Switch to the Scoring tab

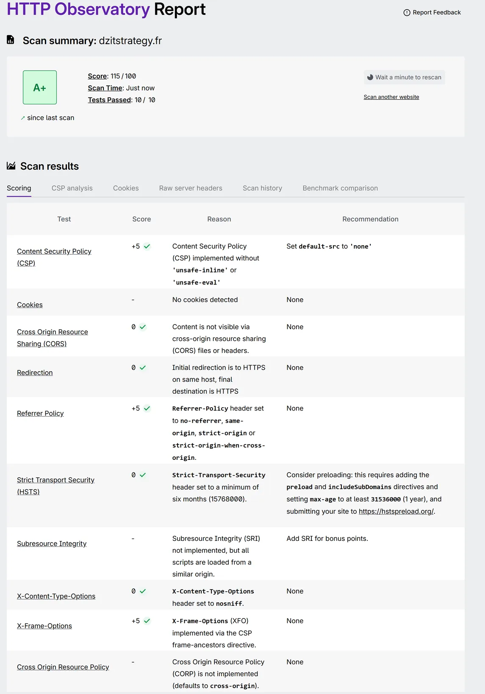(x=19, y=188)
